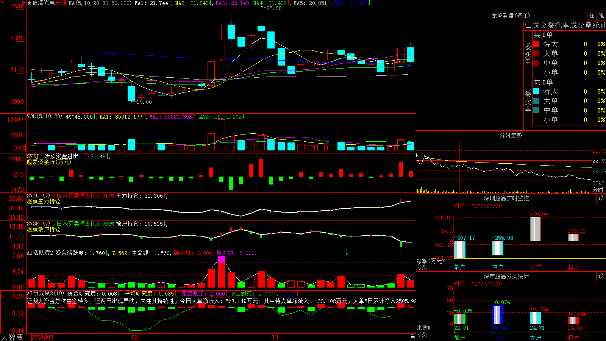Viewport: 606px width, 341px height.
Task: Click the dark red 大单 buy-order swatch
Action: pyautogui.click(x=536, y=53)
